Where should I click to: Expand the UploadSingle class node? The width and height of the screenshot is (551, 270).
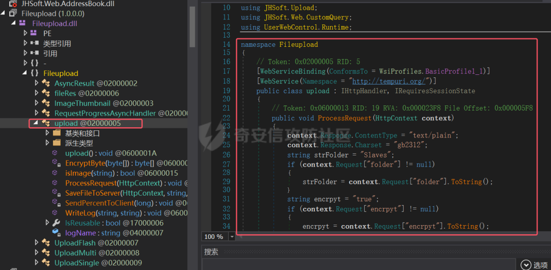37,263
